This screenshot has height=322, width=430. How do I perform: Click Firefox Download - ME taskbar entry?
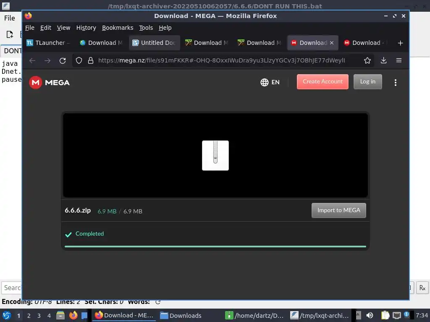click(124, 315)
